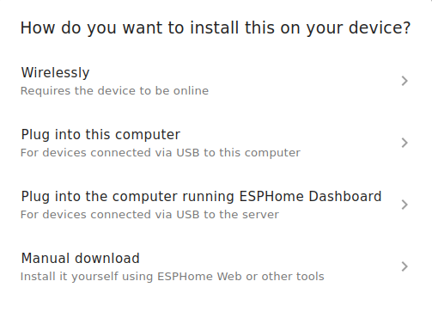
Task: Pick the Manual download list entry title
Action: tap(81, 258)
